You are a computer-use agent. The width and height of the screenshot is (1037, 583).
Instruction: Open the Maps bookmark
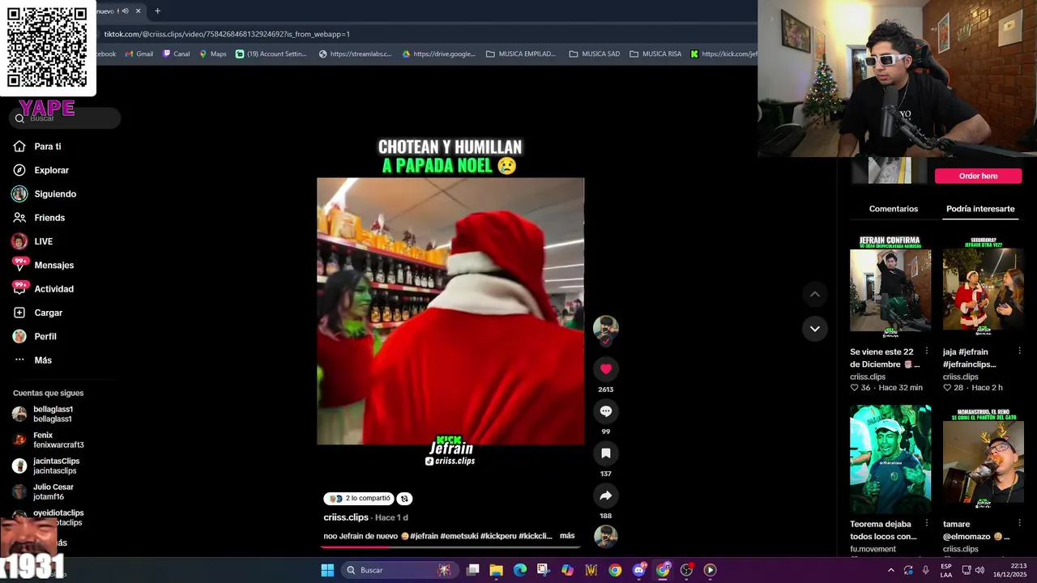tap(213, 54)
